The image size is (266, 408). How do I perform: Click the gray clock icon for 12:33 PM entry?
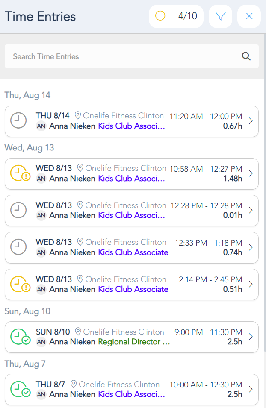point(18,247)
